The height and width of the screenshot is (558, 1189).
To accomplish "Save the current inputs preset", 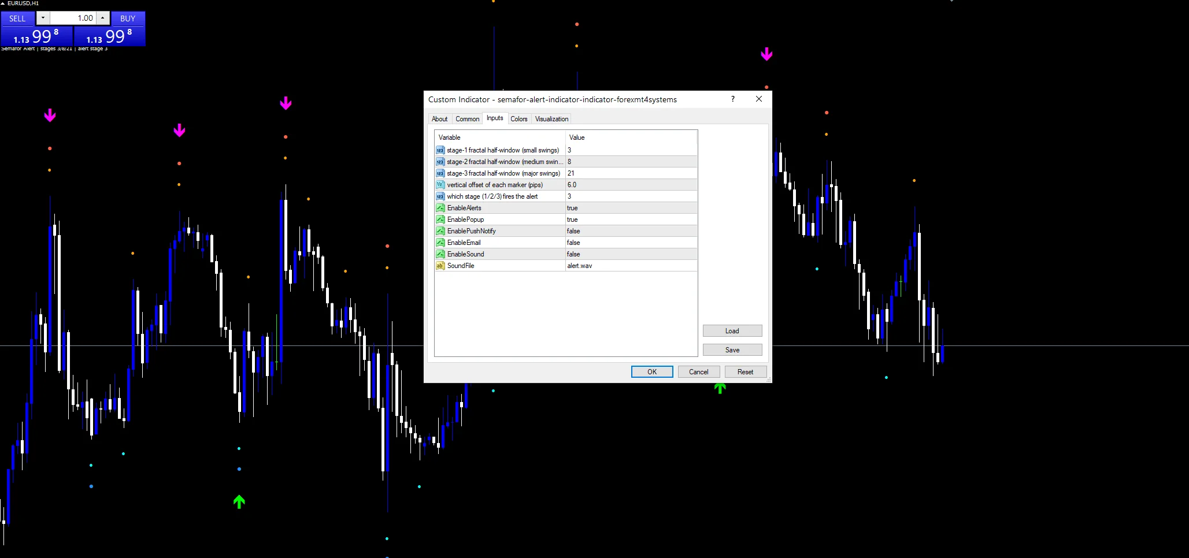I will [732, 350].
